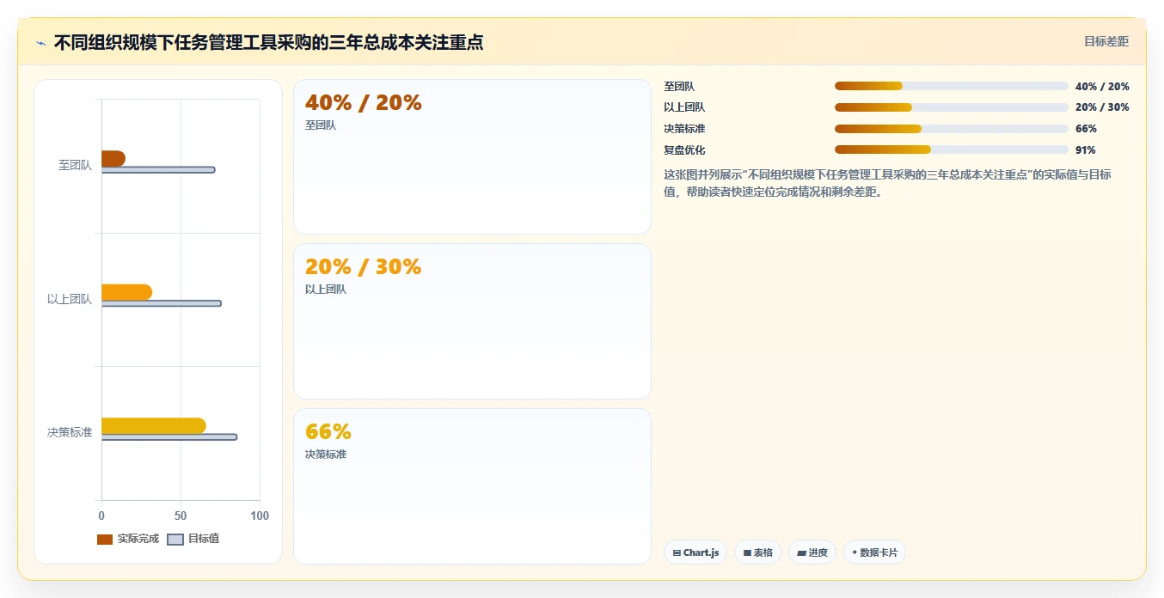The image size is (1164, 598).
Task: Click the lightning icon beside the dashboard title
Action: point(40,42)
